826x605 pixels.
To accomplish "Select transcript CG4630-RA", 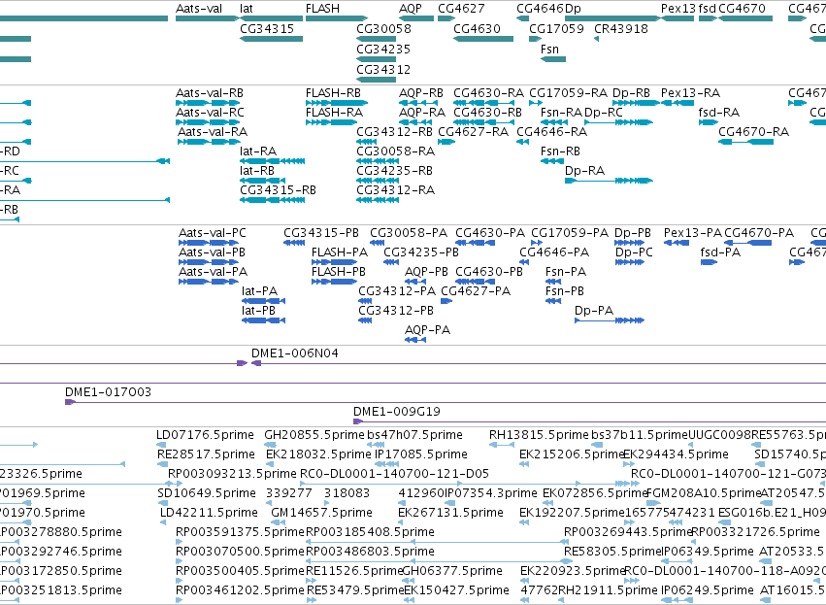I will (489, 93).
